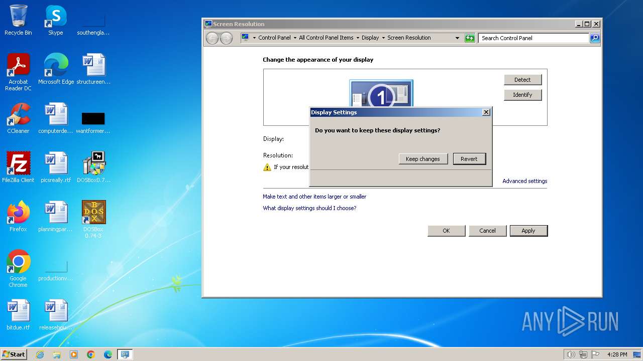
Task: Click the Chrome icon in the taskbar
Action: (x=91, y=354)
